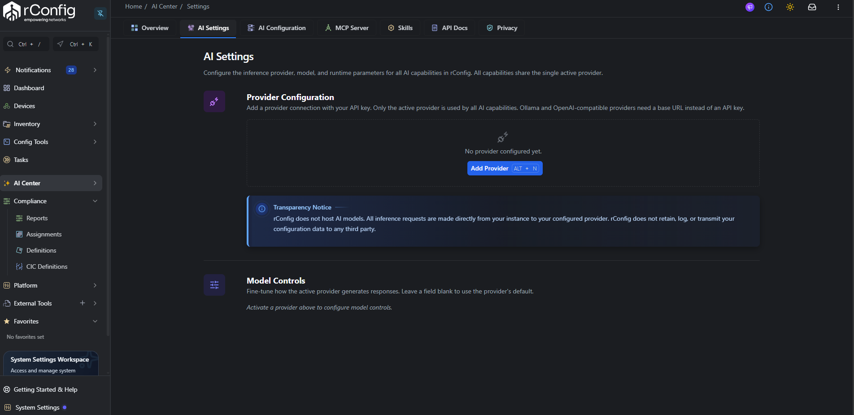Screen dimensions: 854x415
Task: Switch to the Skills tab
Action: tap(400, 28)
